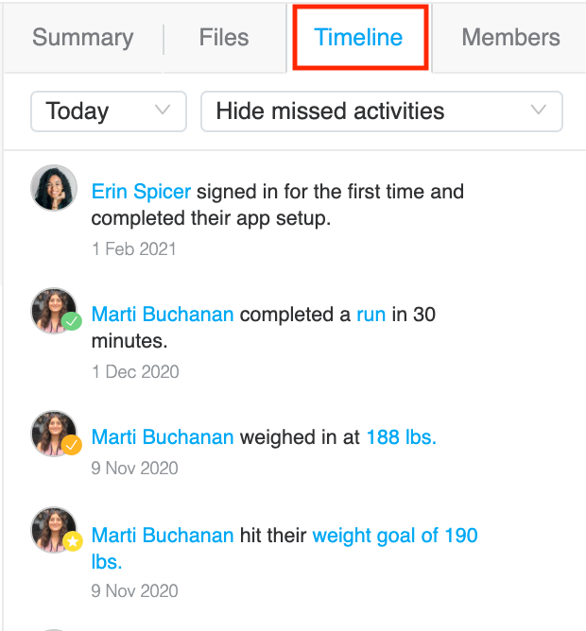Click the green checkmark badge on run entry

pos(72,321)
